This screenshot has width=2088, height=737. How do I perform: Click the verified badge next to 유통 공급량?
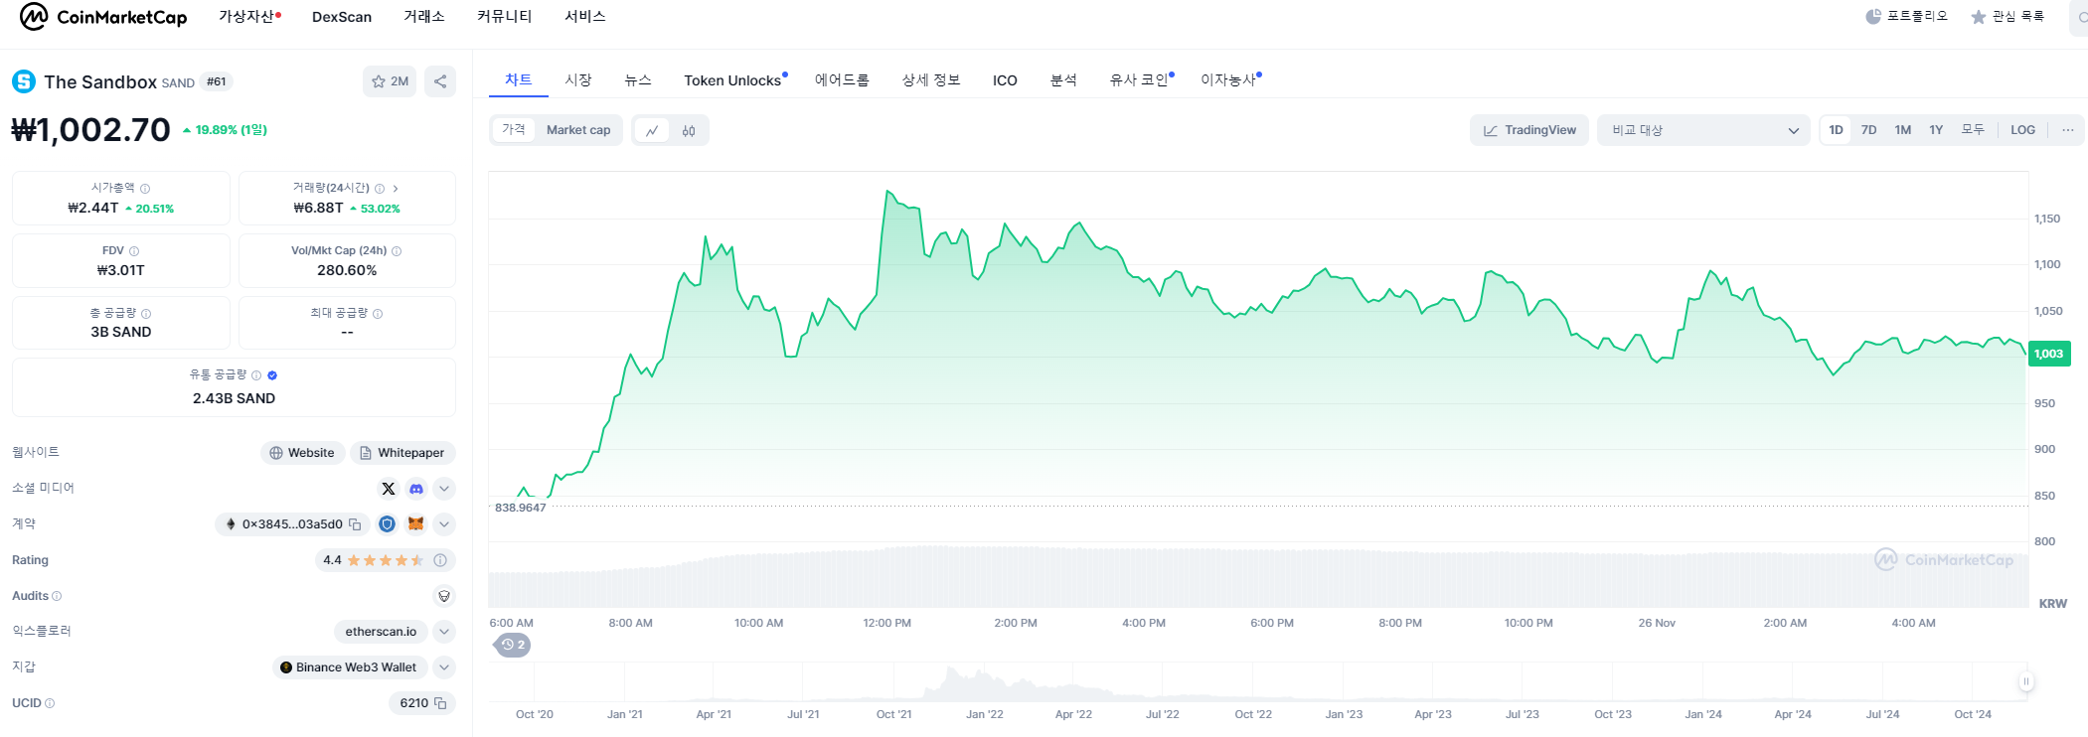[272, 375]
